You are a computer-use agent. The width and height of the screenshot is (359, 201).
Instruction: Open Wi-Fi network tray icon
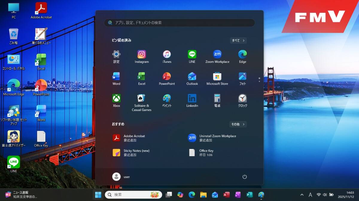click(319, 195)
